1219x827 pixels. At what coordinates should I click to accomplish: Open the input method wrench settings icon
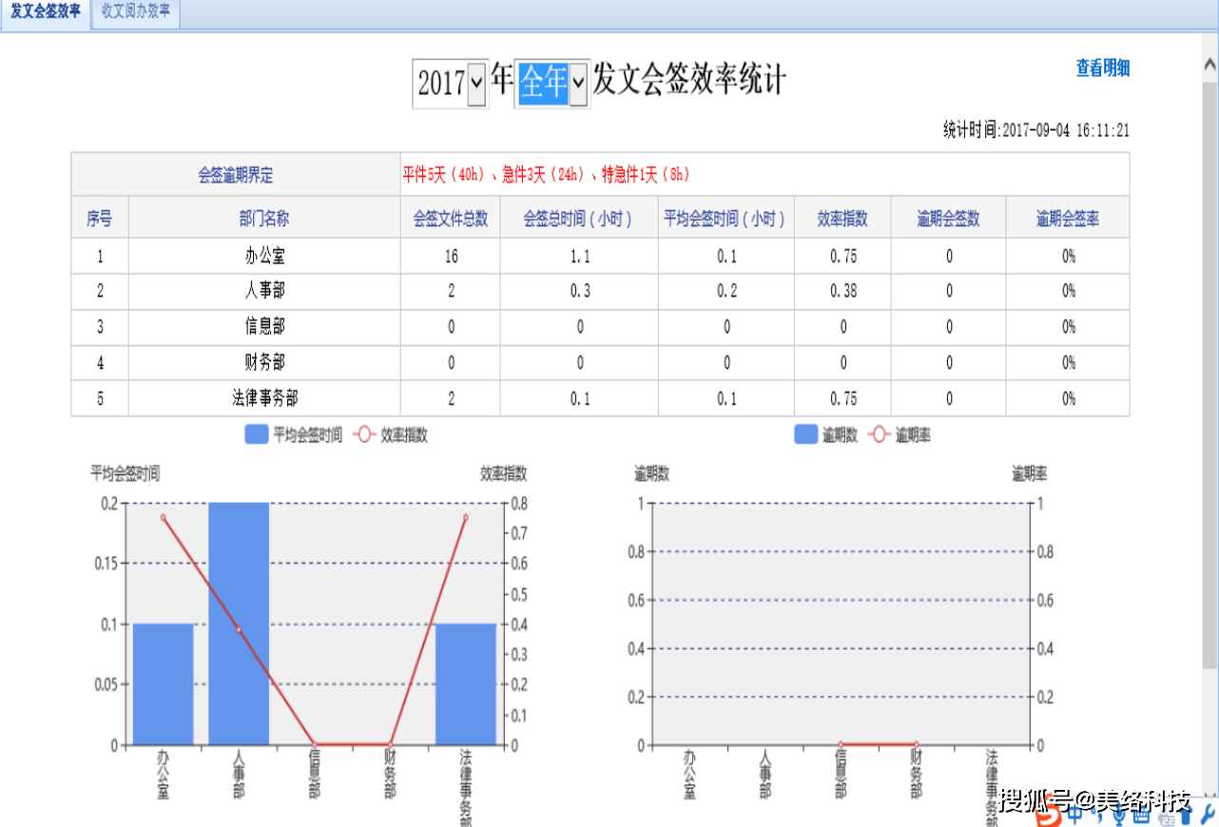(1209, 816)
